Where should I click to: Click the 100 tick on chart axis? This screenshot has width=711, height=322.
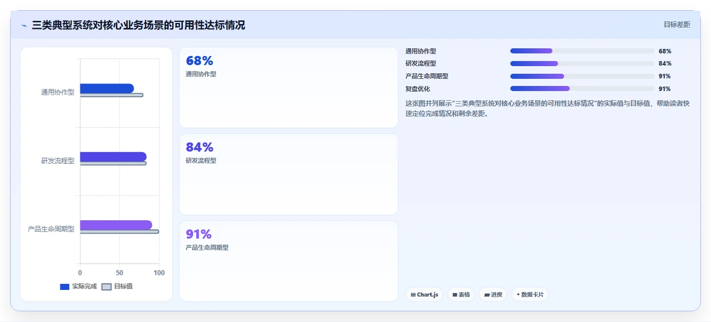[159, 273]
